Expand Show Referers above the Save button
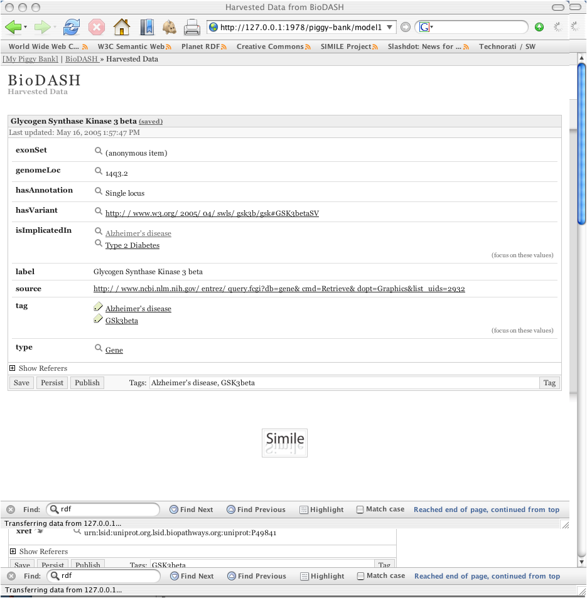This screenshot has height=598, width=587. pyautogui.click(x=13, y=368)
